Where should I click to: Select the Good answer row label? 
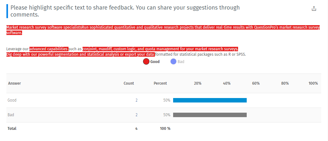[12, 100]
